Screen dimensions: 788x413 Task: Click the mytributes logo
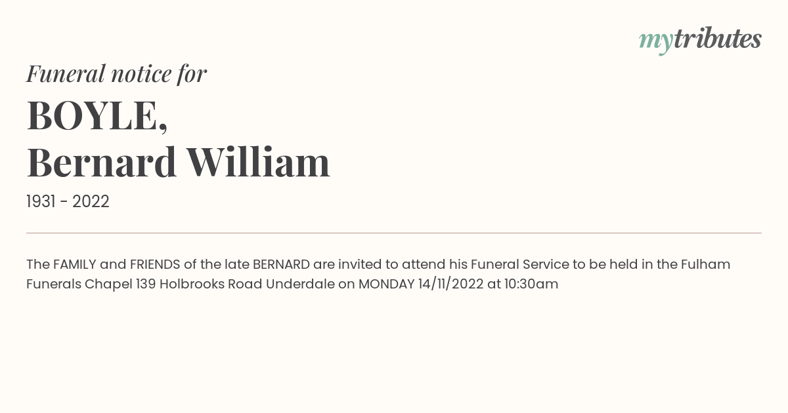point(700,40)
